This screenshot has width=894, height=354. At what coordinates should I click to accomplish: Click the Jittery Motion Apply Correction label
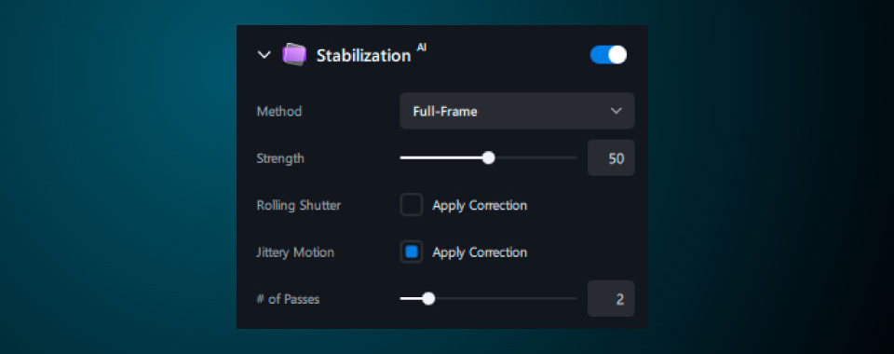tap(480, 252)
